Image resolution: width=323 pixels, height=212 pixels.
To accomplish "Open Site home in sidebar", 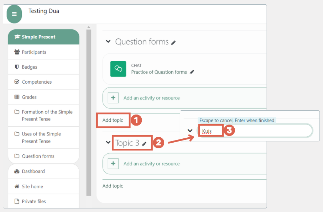I will 43,186.
